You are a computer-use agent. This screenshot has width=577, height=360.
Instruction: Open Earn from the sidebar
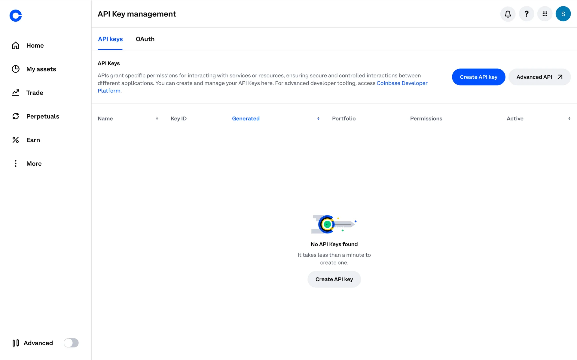33,140
